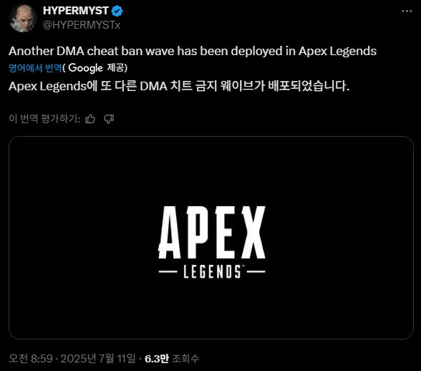
Task: Rate the translation with thumbs down
Action: [109, 118]
